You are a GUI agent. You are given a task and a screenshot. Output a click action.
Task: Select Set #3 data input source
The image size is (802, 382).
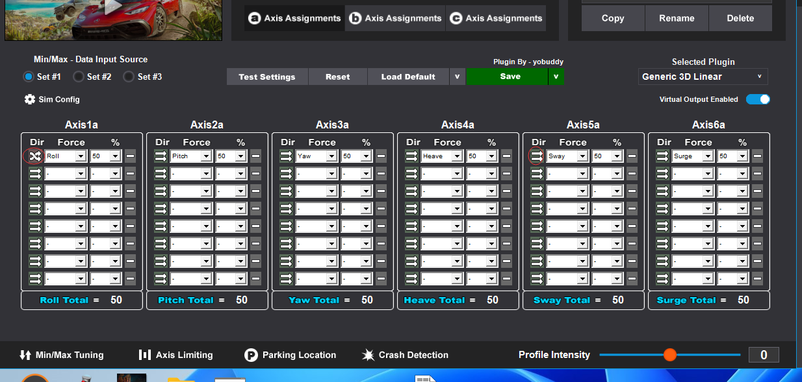(129, 77)
